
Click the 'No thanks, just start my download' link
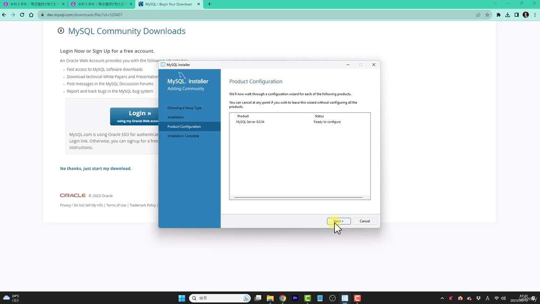click(x=95, y=168)
